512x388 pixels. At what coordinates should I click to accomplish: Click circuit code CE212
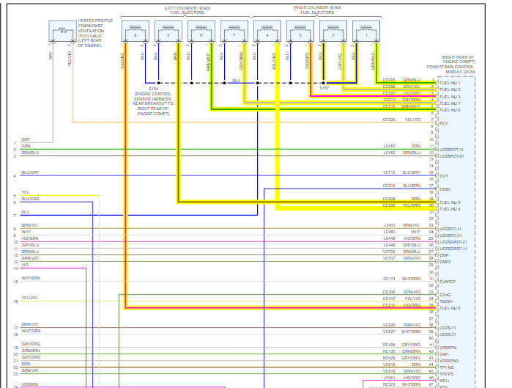coord(389,305)
